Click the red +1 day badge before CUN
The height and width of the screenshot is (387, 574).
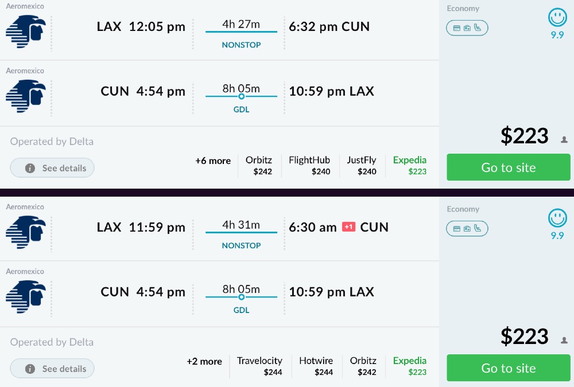(348, 227)
